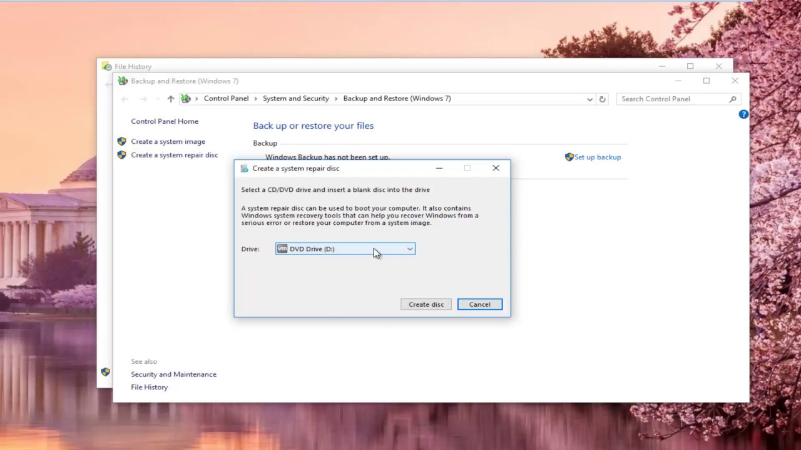Open Create a system image link
The width and height of the screenshot is (801, 450).
coord(168,141)
